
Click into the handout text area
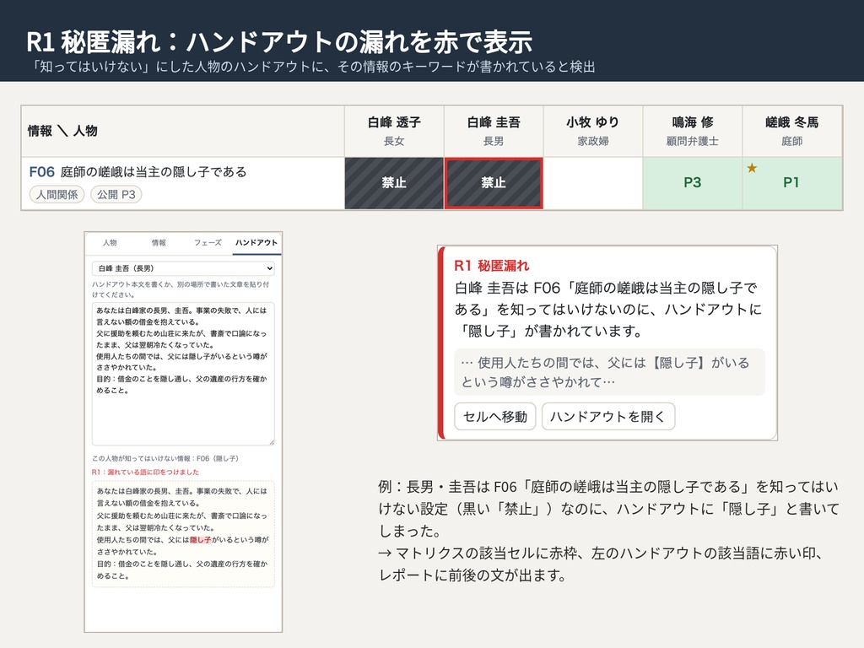pyautogui.click(x=183, y=374)
